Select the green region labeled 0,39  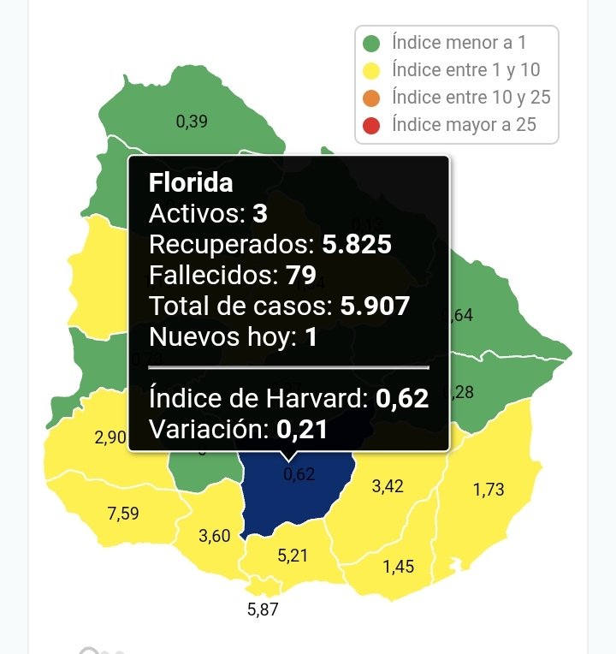coord(192,122)
